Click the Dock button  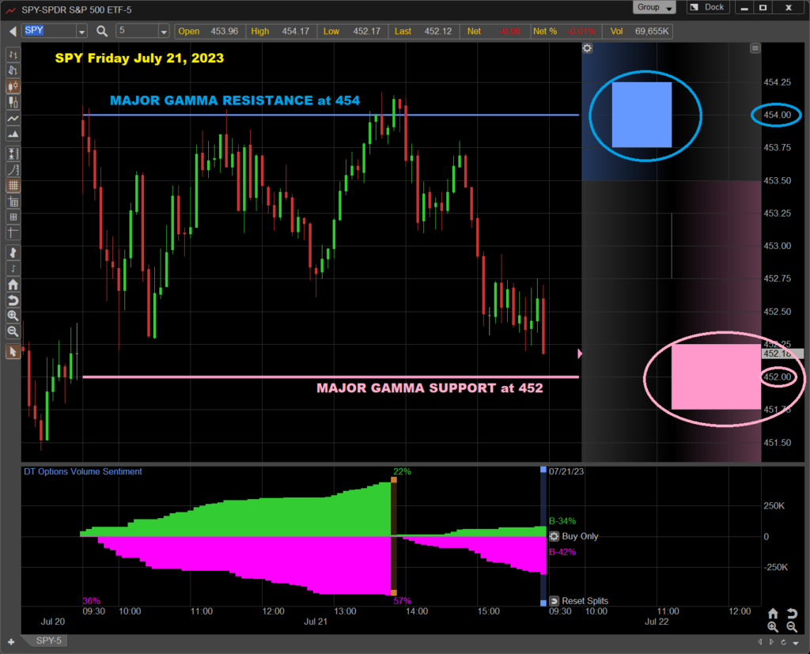tap(707, 7)
